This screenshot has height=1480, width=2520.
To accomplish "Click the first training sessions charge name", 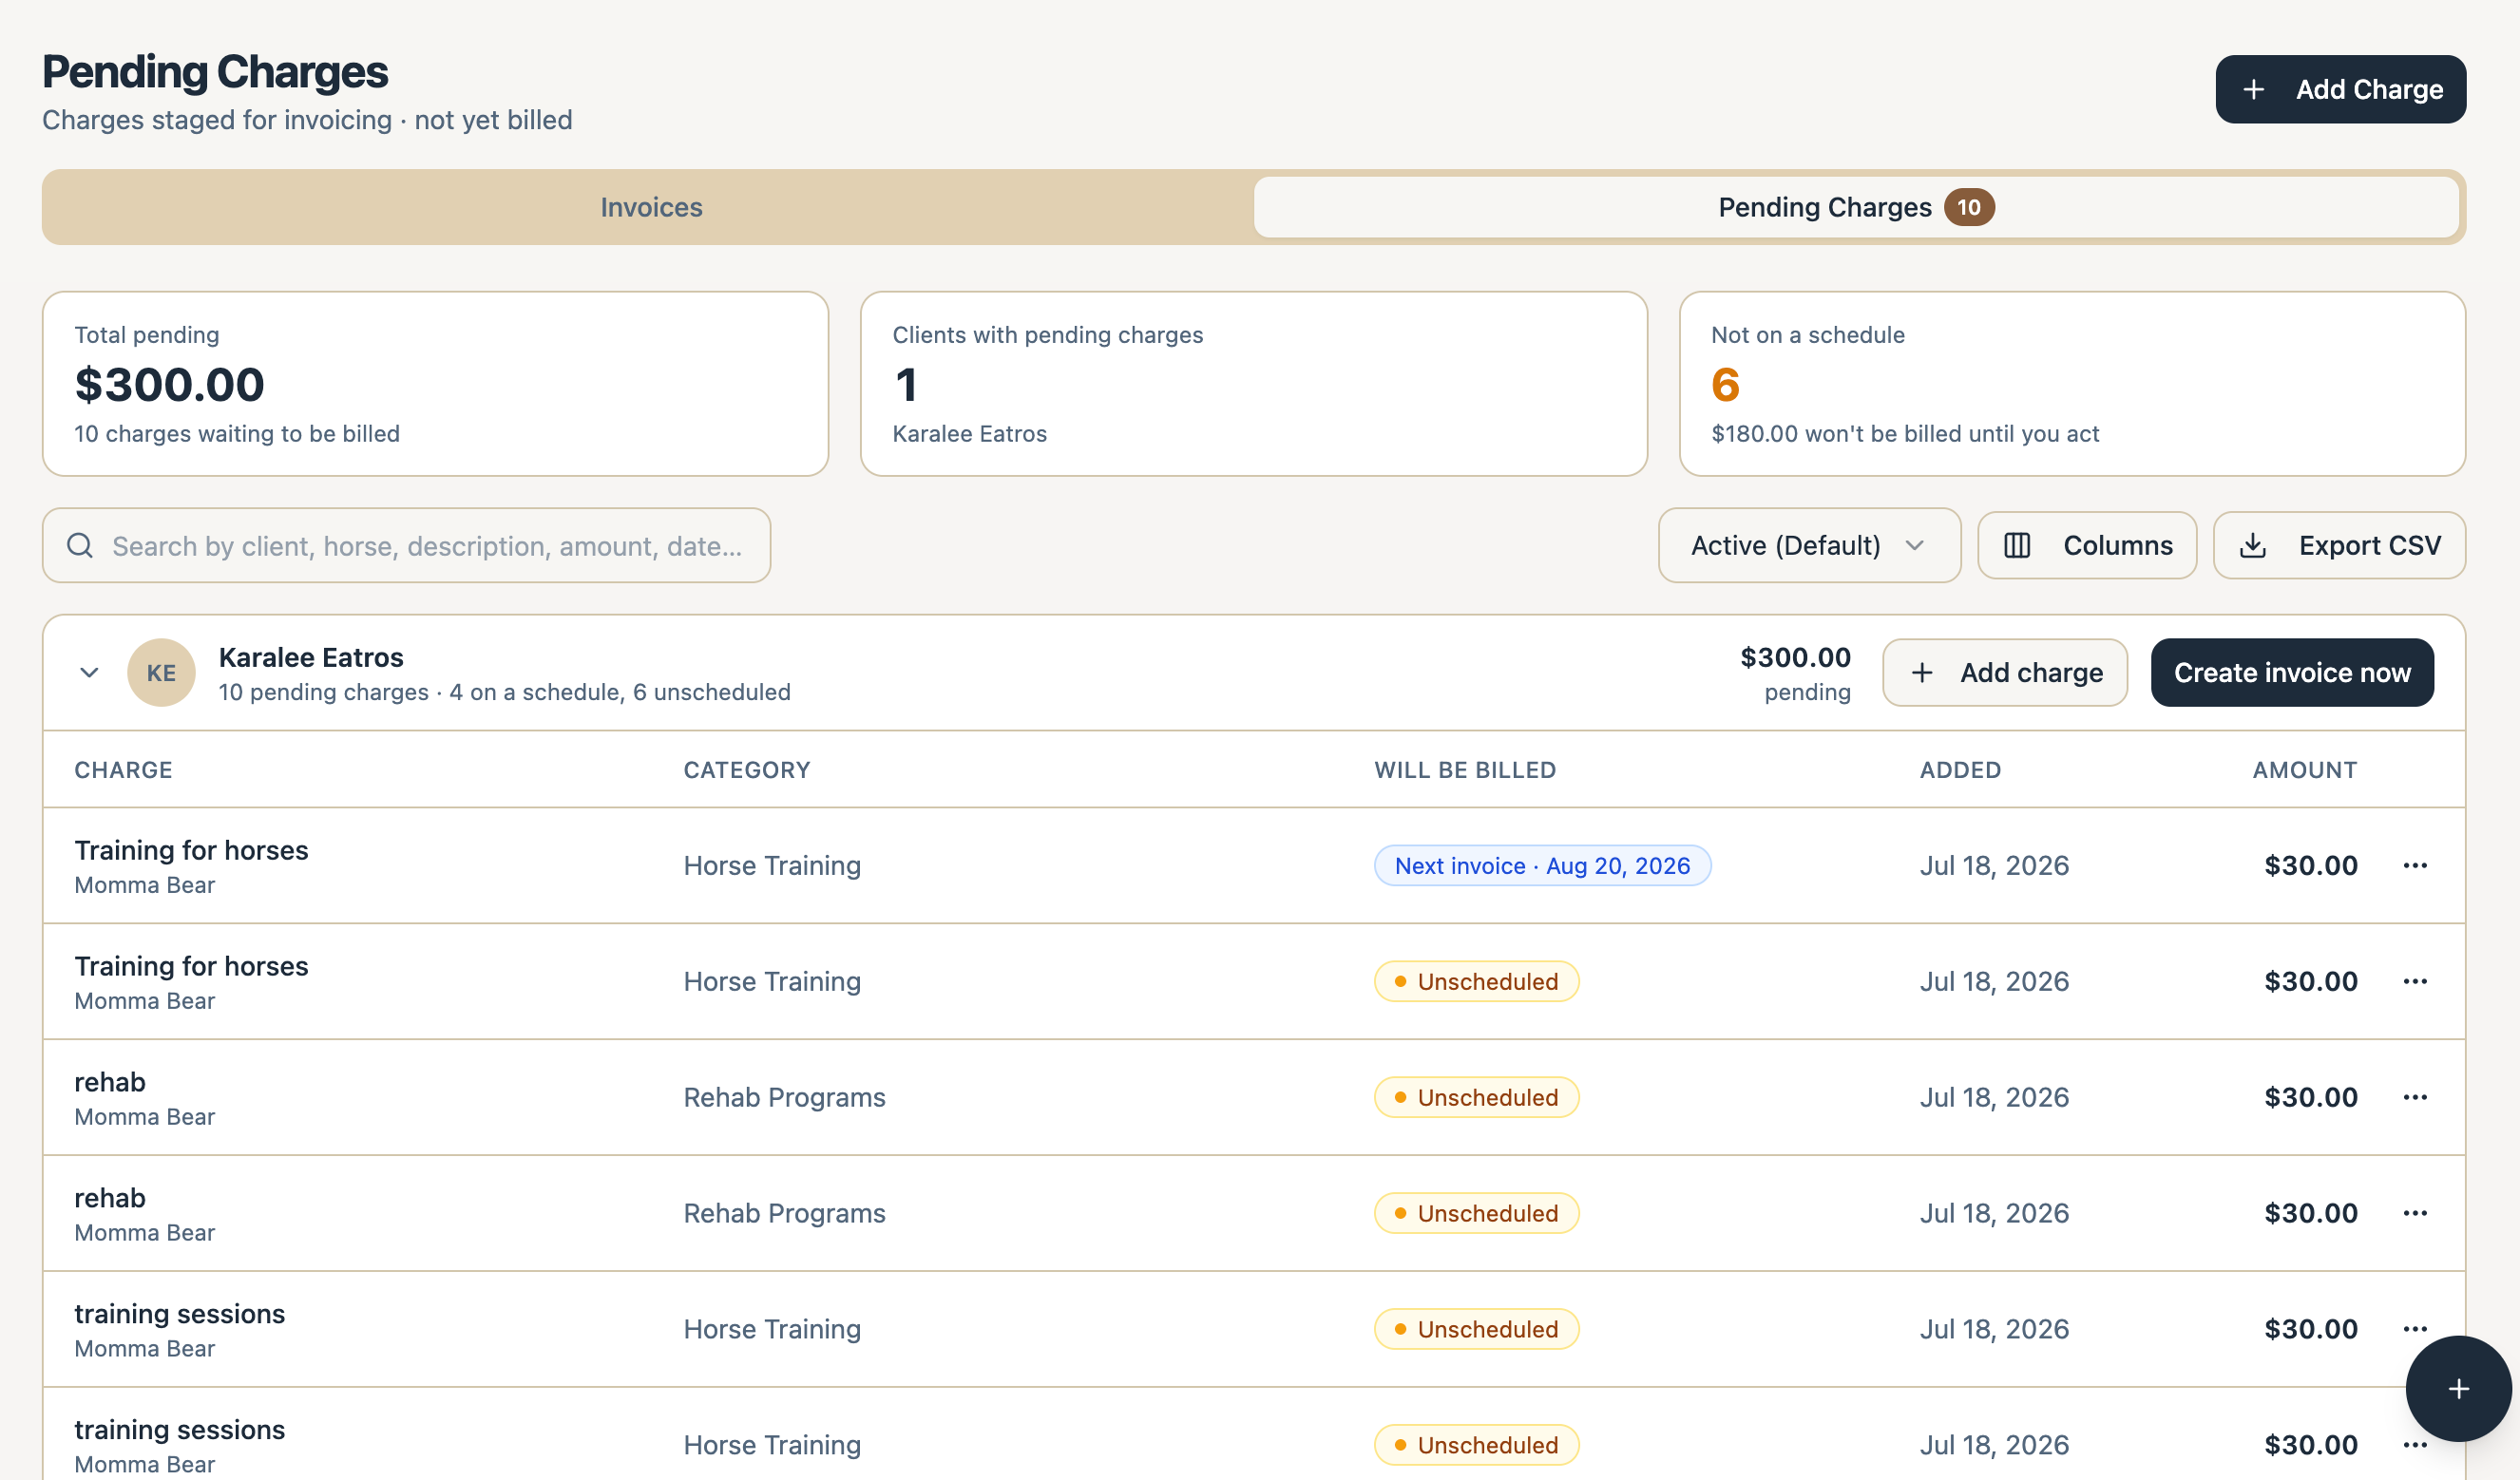I will click(x=180, y=1314).
